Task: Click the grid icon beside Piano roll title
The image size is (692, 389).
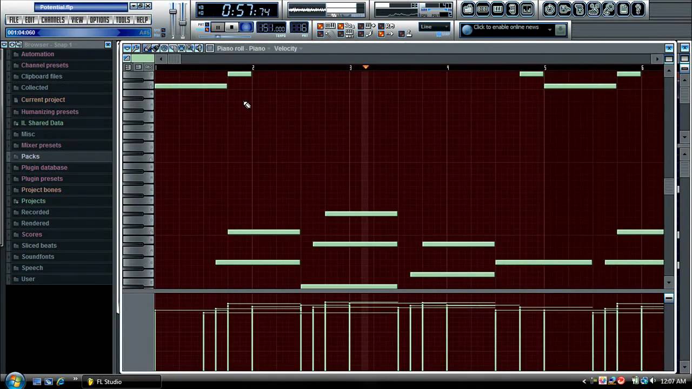Action: [x=210, y=48]
